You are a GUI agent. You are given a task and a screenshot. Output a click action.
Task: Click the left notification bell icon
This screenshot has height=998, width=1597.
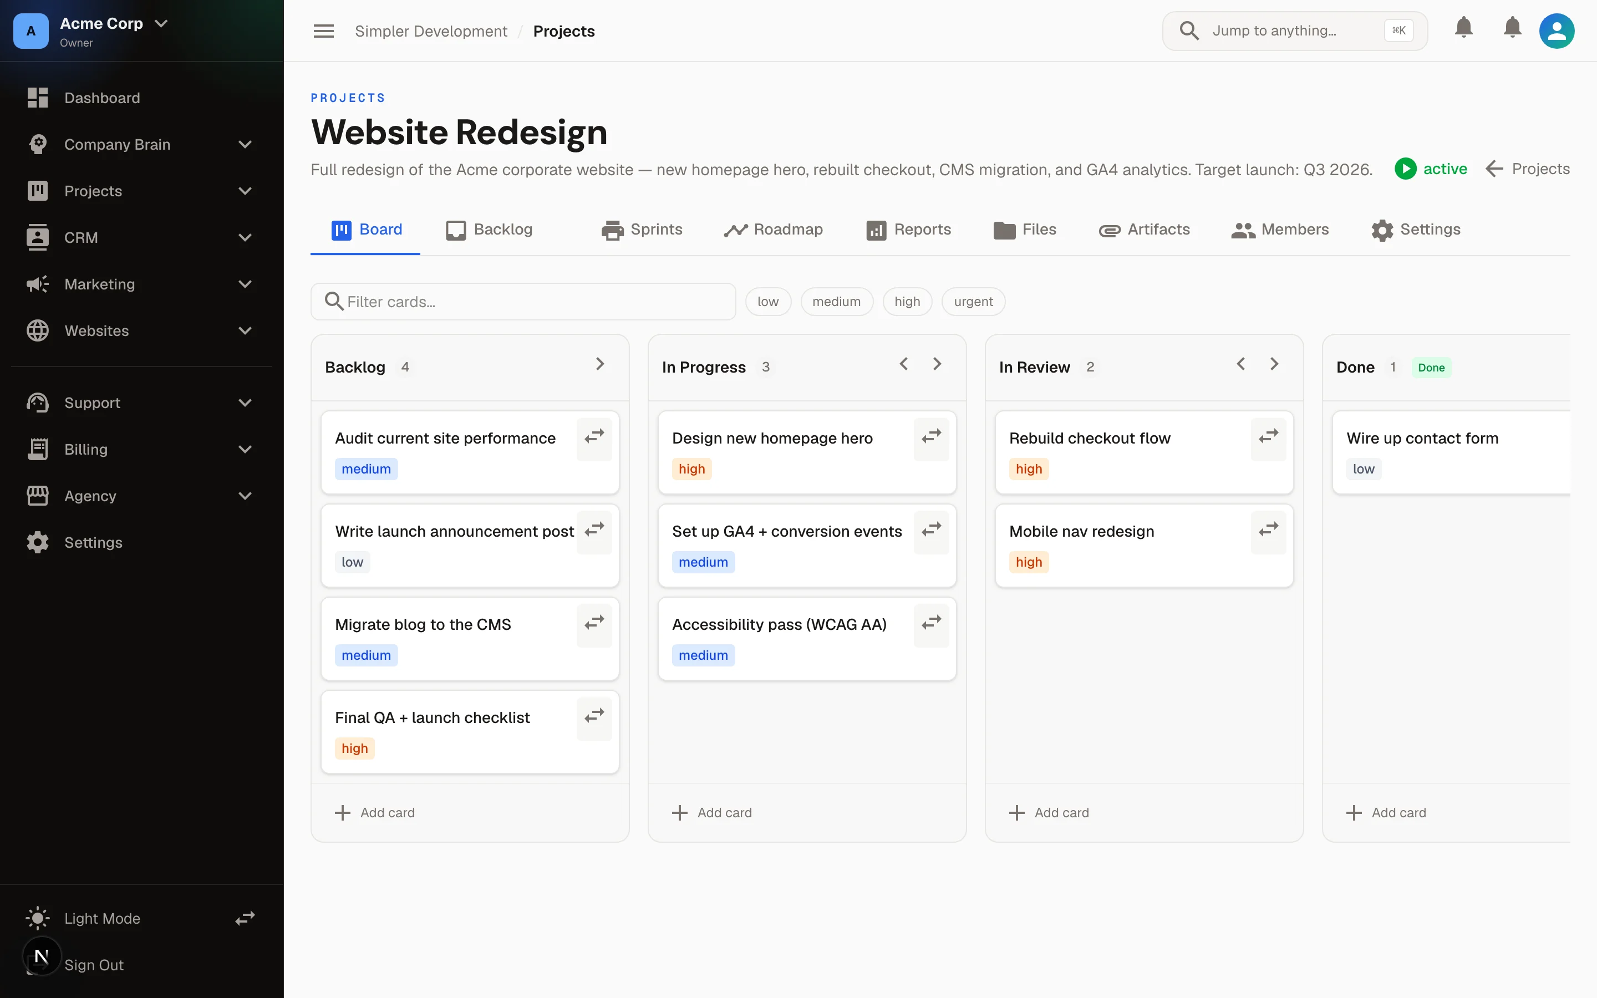(1464, 28)
